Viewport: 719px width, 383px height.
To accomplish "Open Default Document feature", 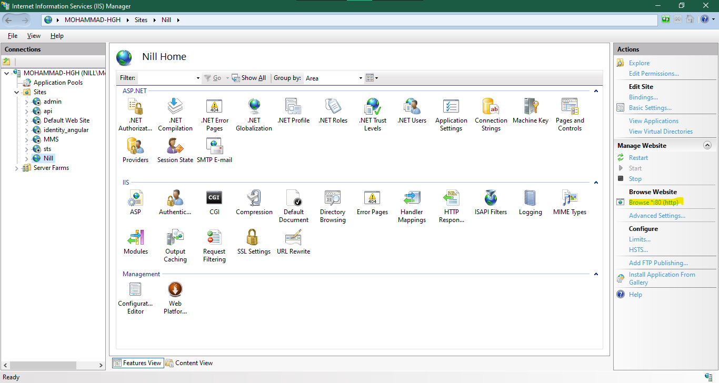I will coord(294,206).
